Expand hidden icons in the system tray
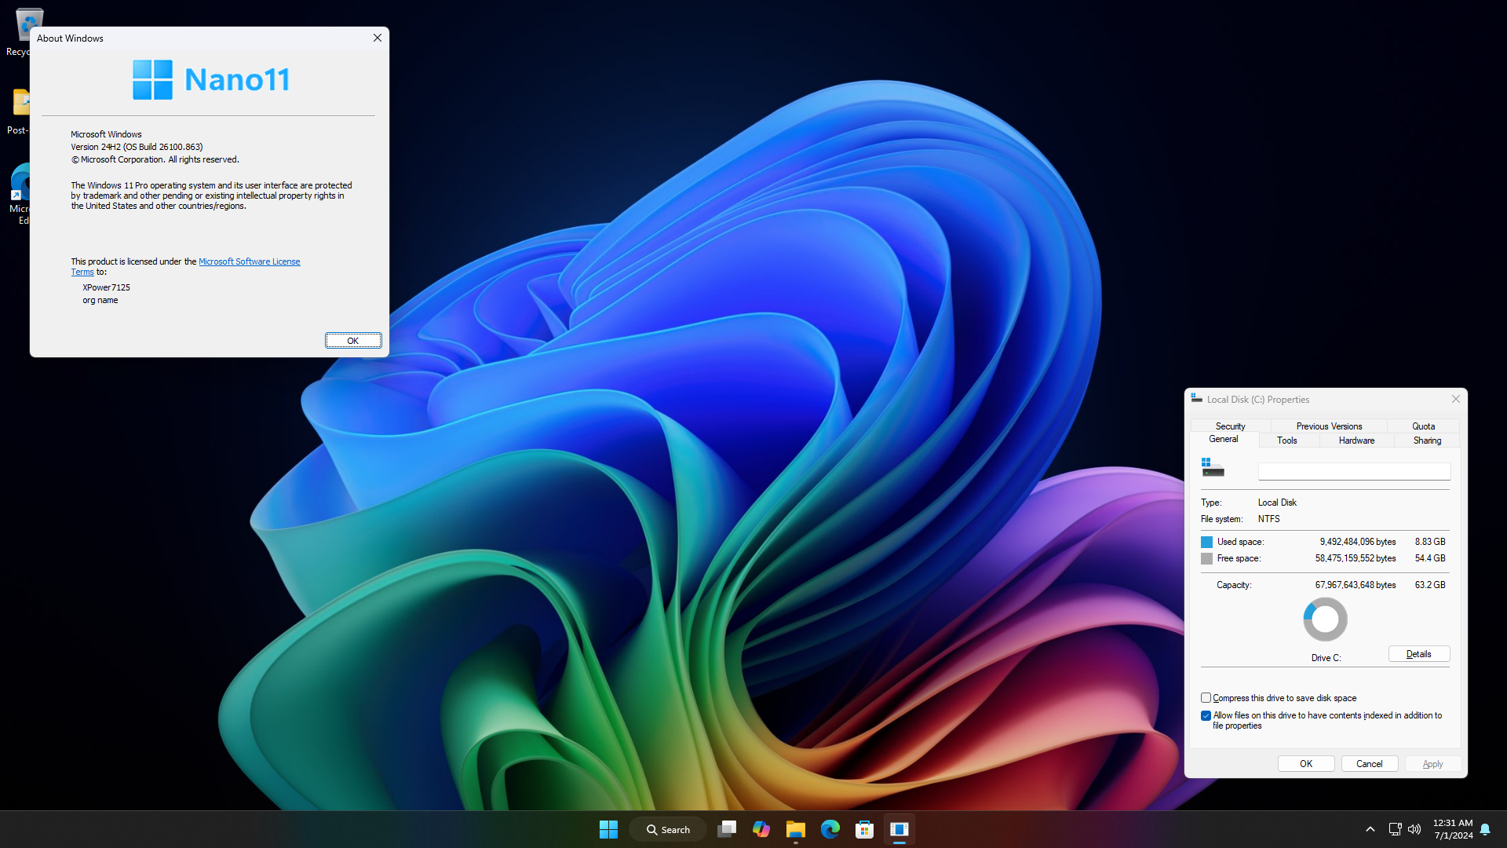This screenshot has width=1507, height=848. 1370,828
